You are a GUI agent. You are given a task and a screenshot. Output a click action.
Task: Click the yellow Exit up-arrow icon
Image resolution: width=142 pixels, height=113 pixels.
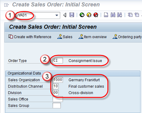point(89,15)
